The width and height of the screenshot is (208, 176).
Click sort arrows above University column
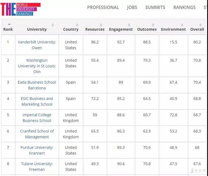tap(53, 25)
